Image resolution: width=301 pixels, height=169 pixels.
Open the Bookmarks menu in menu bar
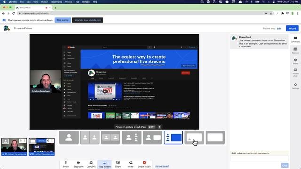coord(56,2)
